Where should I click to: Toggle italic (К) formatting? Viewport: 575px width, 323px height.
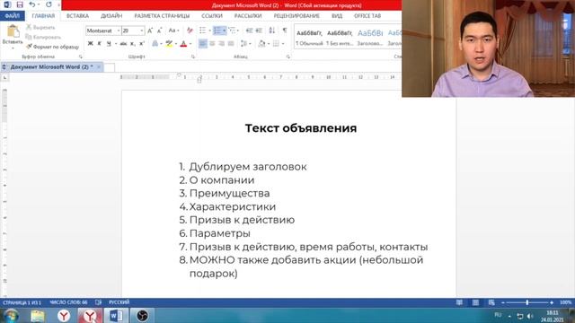(100, 44)
